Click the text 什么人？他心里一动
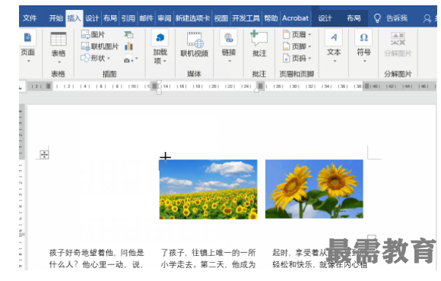 click(x=86, y=265)
